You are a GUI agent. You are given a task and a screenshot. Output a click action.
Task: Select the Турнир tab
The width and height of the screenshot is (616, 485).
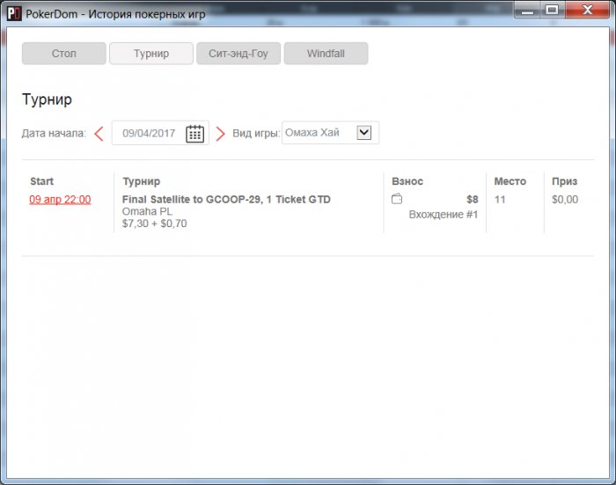151,54
